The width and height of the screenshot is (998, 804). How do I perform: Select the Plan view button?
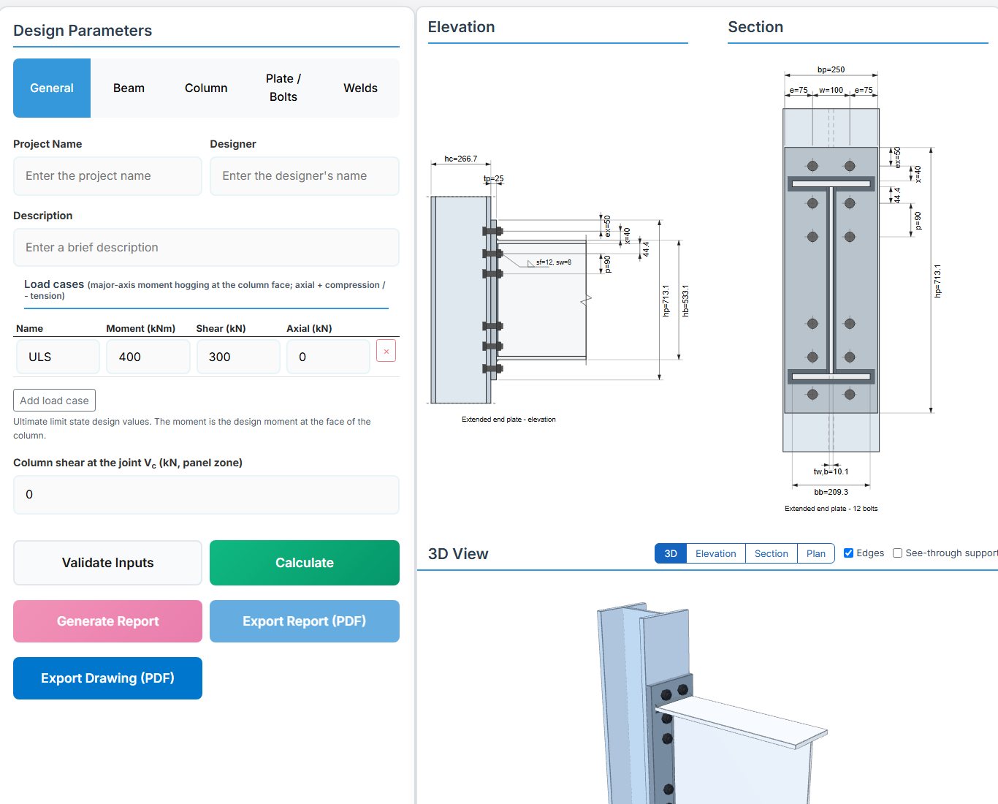[x=816, y=553]
